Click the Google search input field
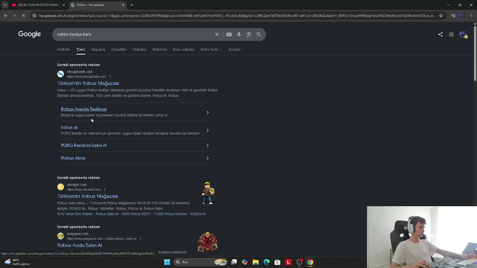477x268 pixels. [x=134, y=34]
